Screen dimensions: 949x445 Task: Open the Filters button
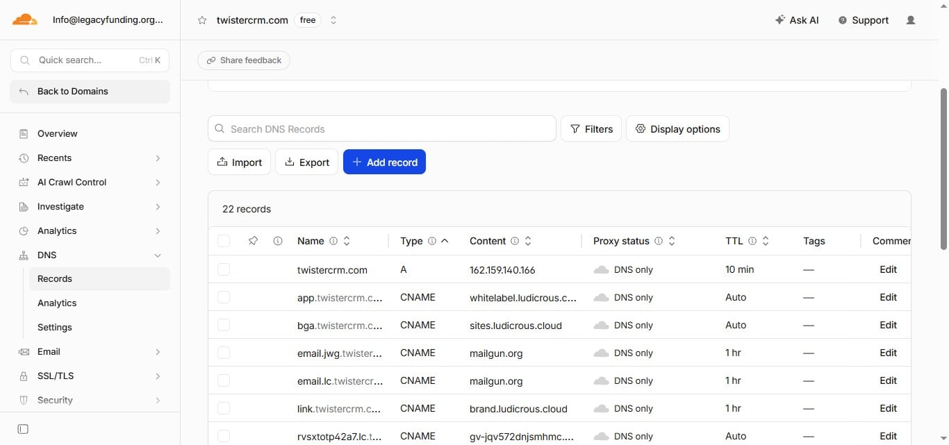(x=591, y=128)
